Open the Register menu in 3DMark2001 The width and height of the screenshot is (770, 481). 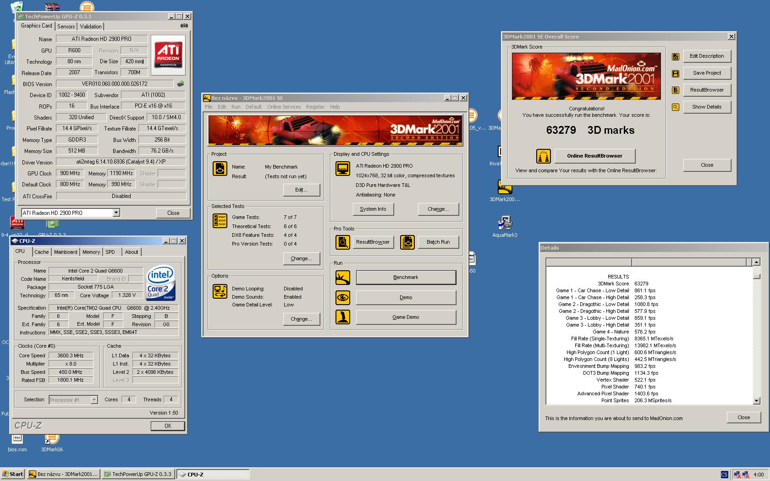pyautogui.click(x=315, y=107)
